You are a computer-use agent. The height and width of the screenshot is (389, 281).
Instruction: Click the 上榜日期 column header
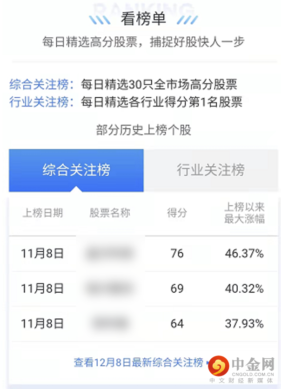[42, 213]
